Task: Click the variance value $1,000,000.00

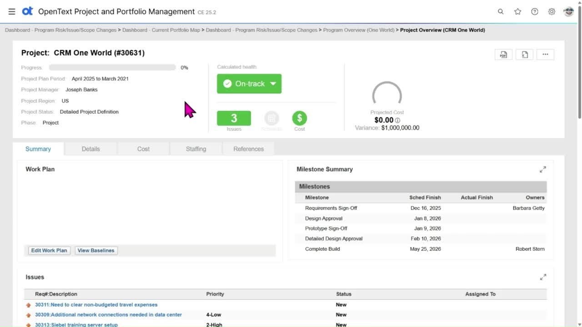Action: click(400, 128)
